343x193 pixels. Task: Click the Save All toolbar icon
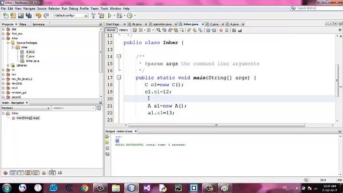click(28, 16)
